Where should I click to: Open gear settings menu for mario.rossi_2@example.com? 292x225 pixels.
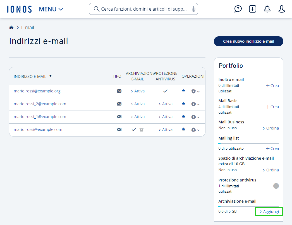point(195,104)
